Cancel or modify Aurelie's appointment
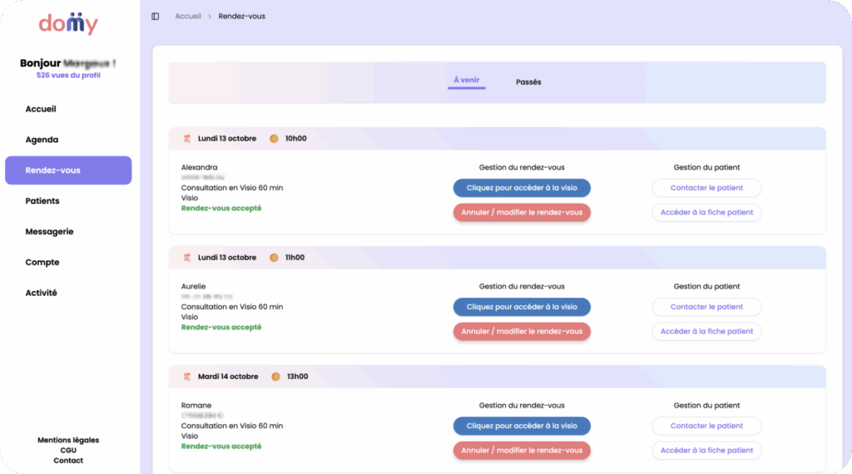 [x=522, y=331]
